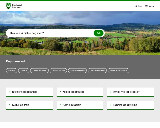Screen dimensions: 160x128
Task: Go to Kultur og fritid section
Action: 29,105
